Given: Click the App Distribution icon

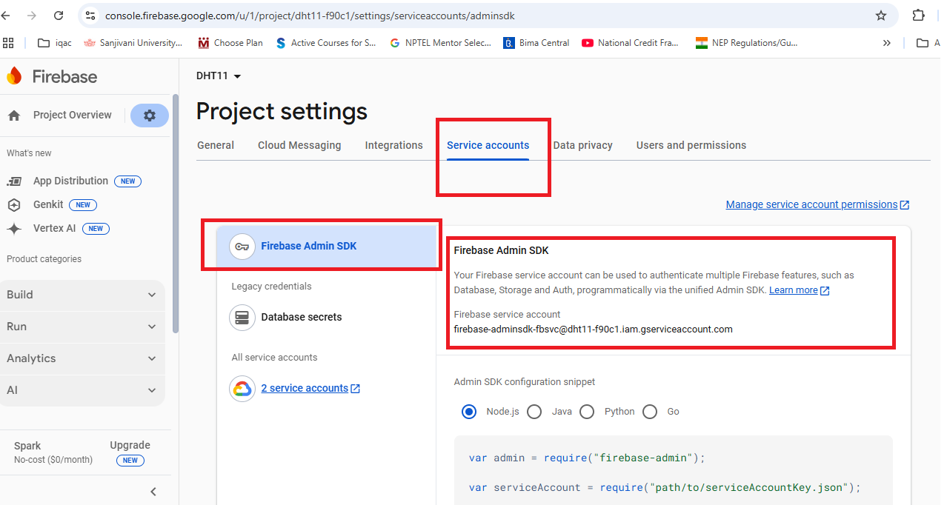Looking at the screenshot, I should (14, 181).
